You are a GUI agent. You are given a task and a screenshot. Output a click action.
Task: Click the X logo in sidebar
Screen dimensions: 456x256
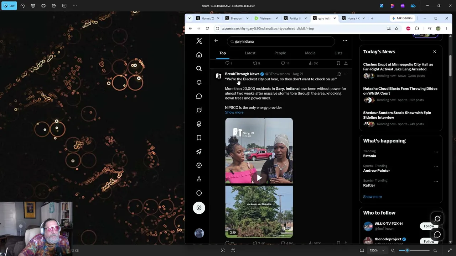[x=199, y=41]
